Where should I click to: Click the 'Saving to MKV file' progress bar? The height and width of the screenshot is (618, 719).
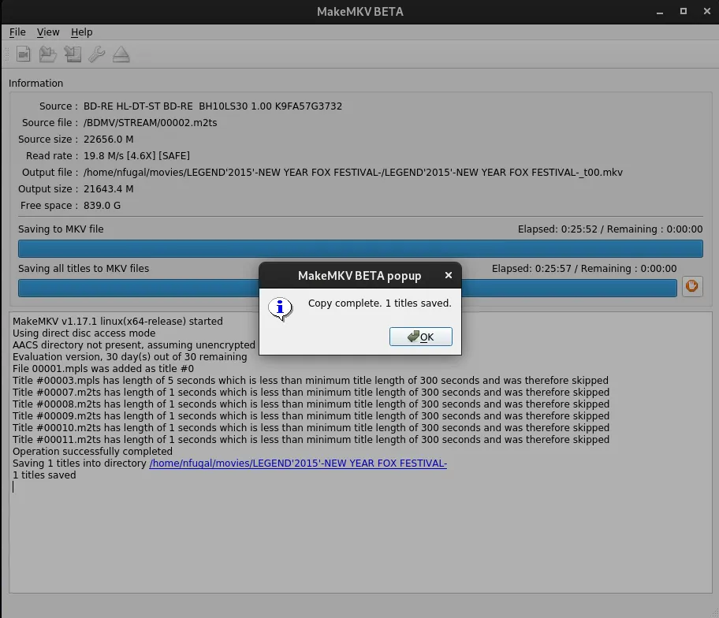[360, 249]
